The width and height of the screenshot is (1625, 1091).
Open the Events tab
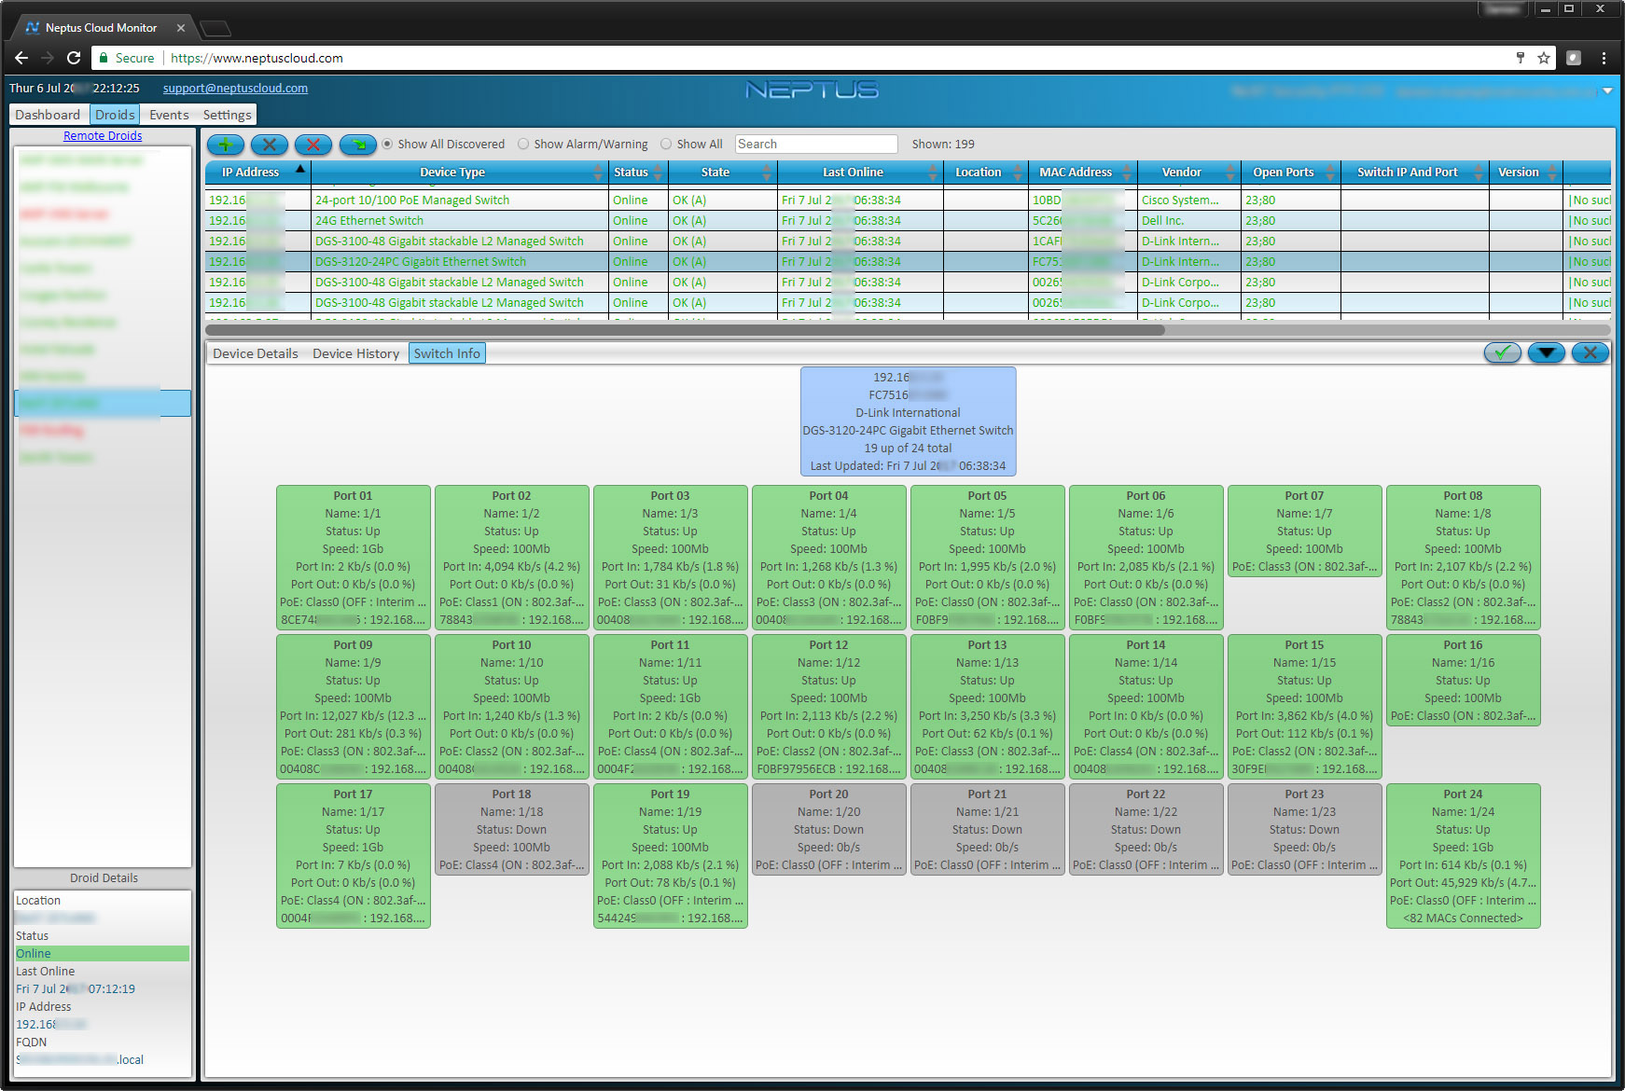pos(169,115)
